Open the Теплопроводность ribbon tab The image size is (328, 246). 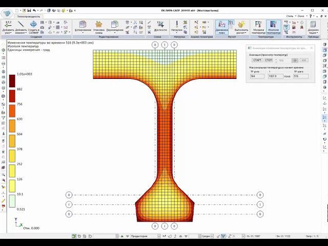click(29, 16)
